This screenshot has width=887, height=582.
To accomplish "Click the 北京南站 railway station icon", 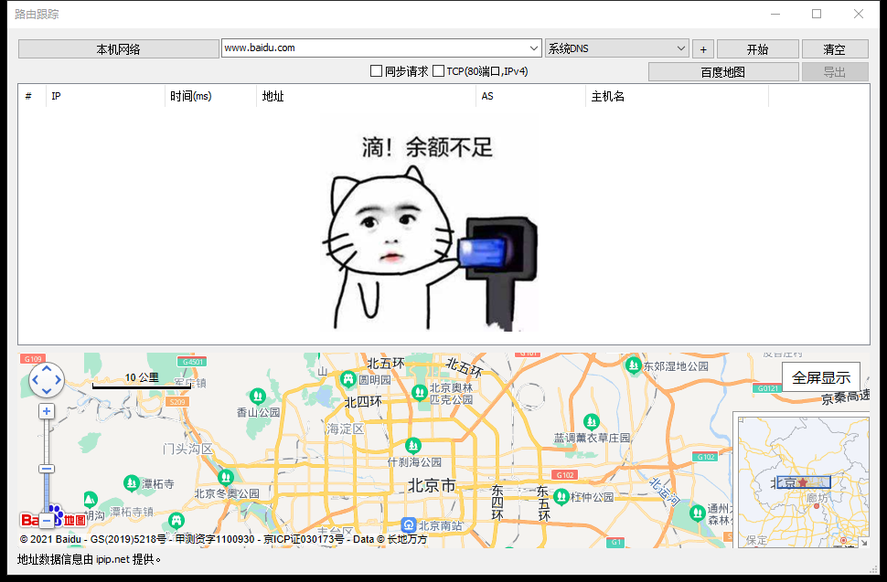I will tap(408, 524).
